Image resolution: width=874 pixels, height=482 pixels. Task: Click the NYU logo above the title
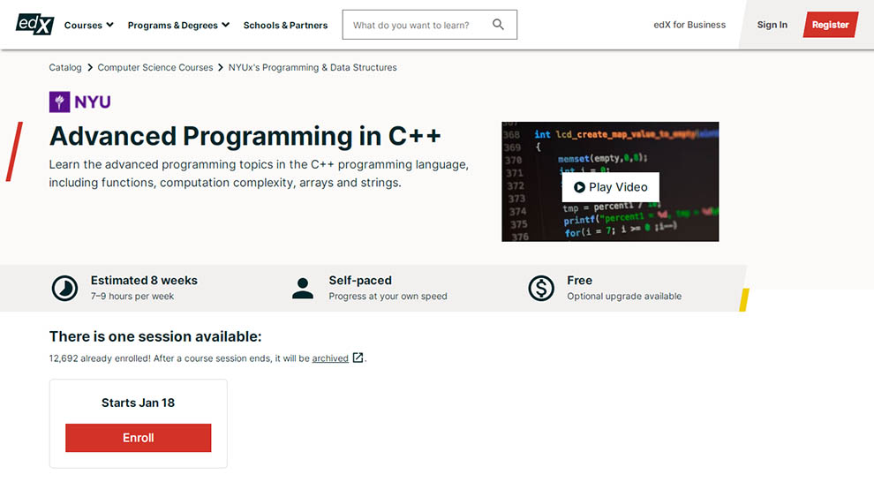[x=80, y=102]
